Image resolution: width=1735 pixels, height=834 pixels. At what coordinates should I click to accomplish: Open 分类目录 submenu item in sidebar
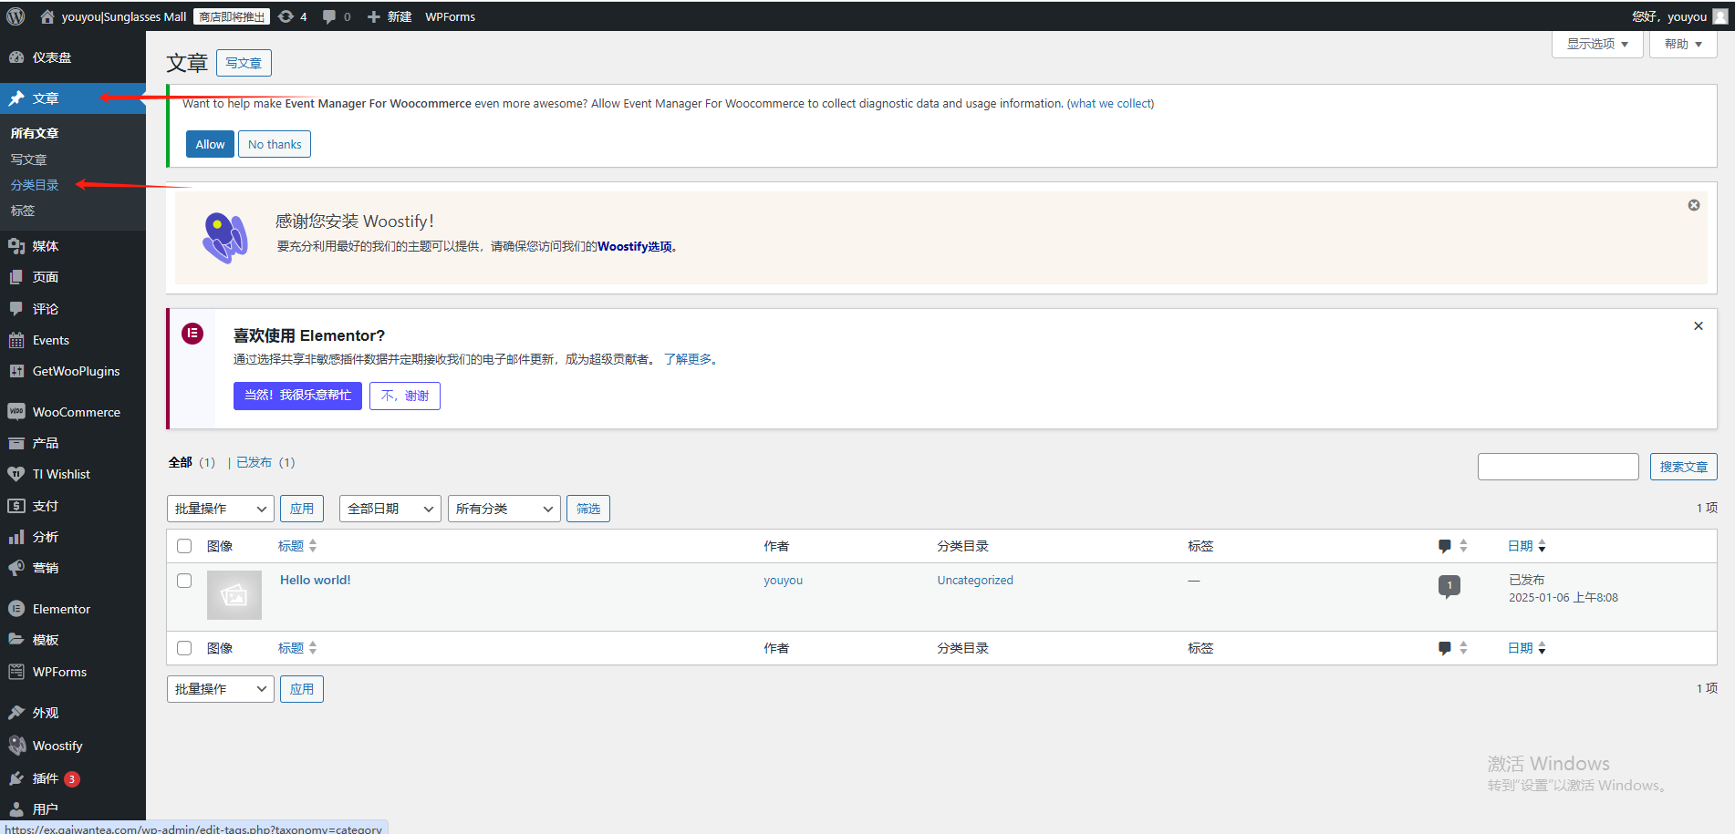(x=35, y=185)
